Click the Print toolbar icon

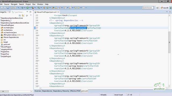point(8,8)
